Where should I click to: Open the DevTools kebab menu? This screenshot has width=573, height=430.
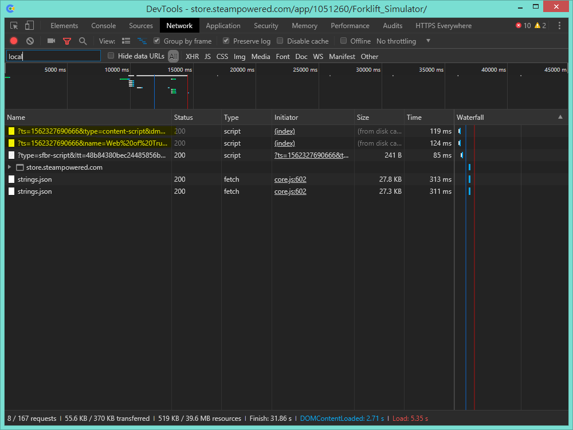[560, 25]
